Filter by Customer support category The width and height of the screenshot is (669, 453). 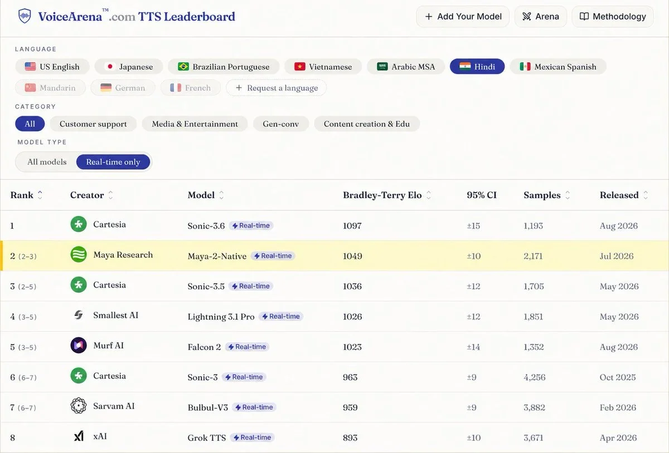[93, 124]
